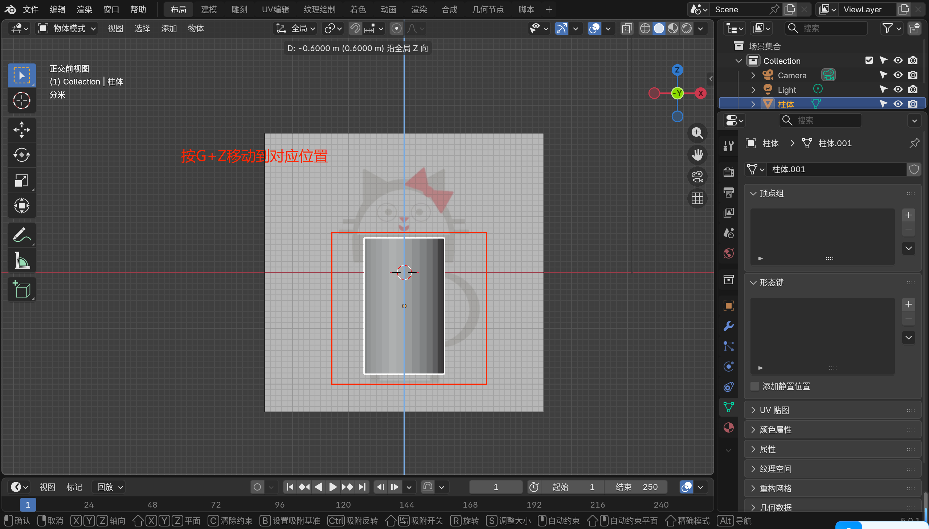
Task: Enable the 添加静置位置 checkbox
Action: 755,386
